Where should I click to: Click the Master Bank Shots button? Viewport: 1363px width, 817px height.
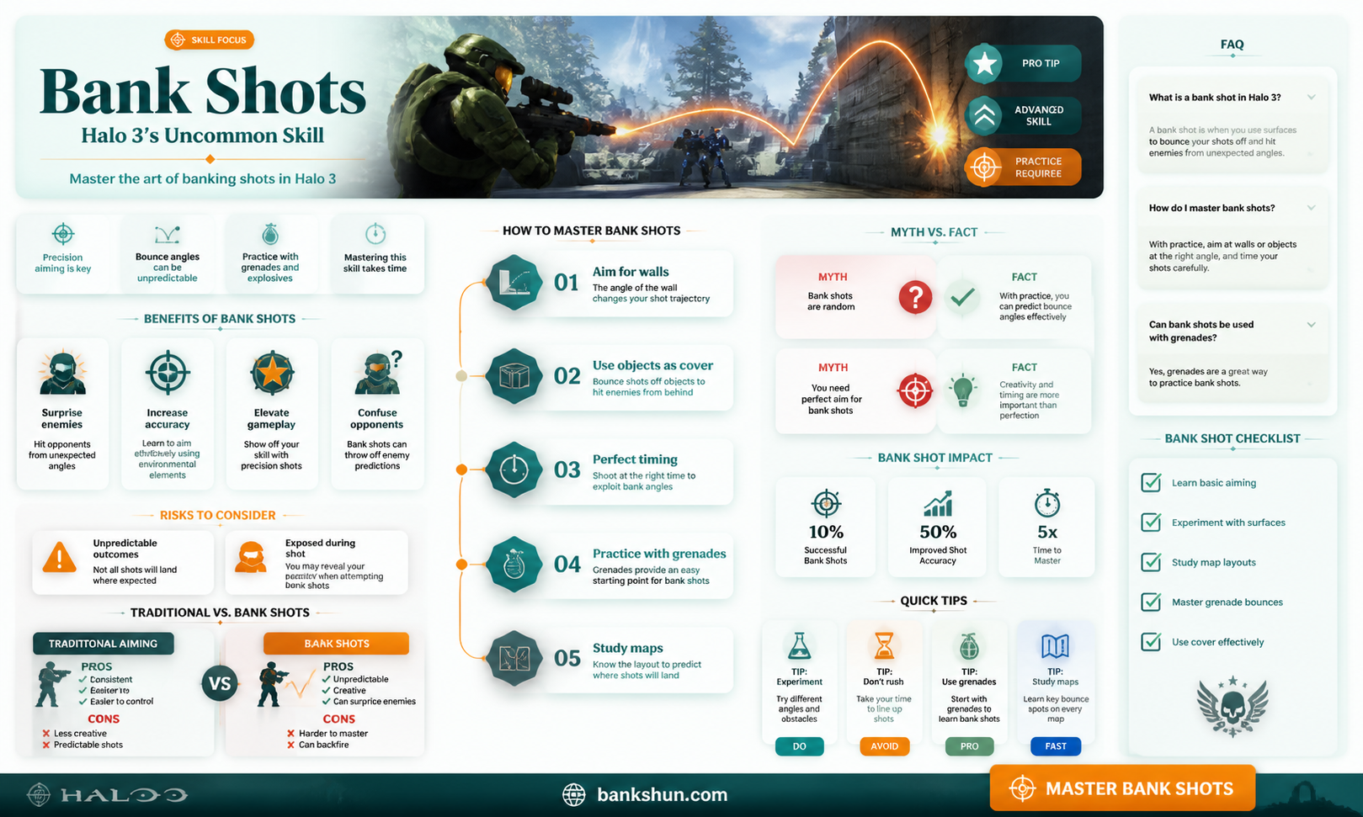1122,788
